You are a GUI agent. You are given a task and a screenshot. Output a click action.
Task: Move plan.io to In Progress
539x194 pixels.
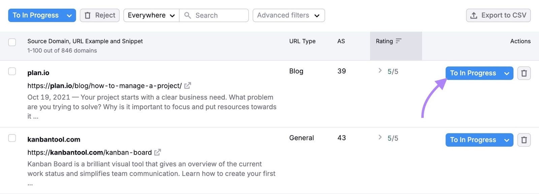pyautogui.click(x=473, y=73)
